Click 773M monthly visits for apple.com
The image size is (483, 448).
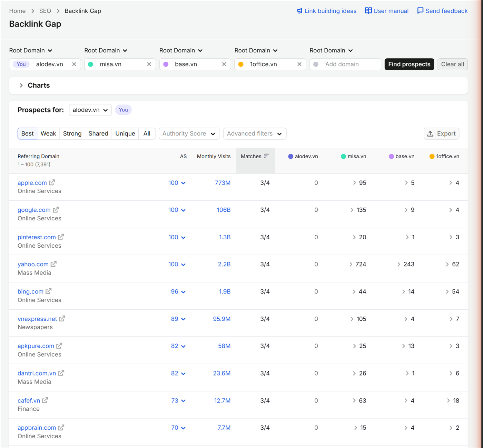tap(223, 183)
